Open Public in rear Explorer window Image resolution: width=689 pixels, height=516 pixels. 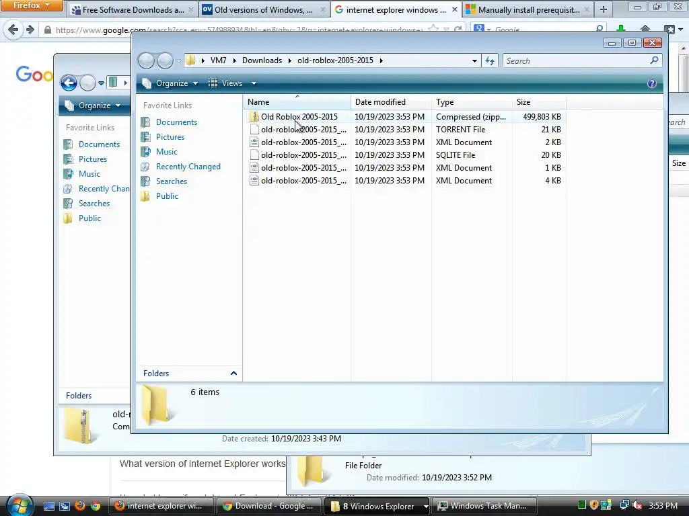(89, 218)
